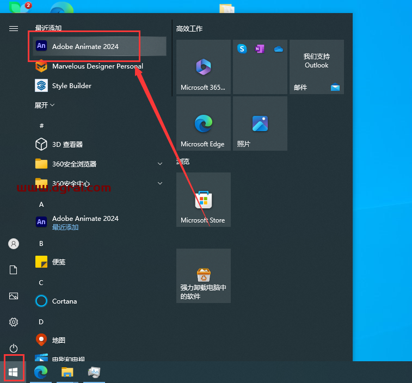Click the 最近添加 label under Adobe Animate
This screenshot has height=383, width=412.
tap(65, 227)
